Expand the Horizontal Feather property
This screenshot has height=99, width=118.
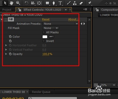pos(6,45)
